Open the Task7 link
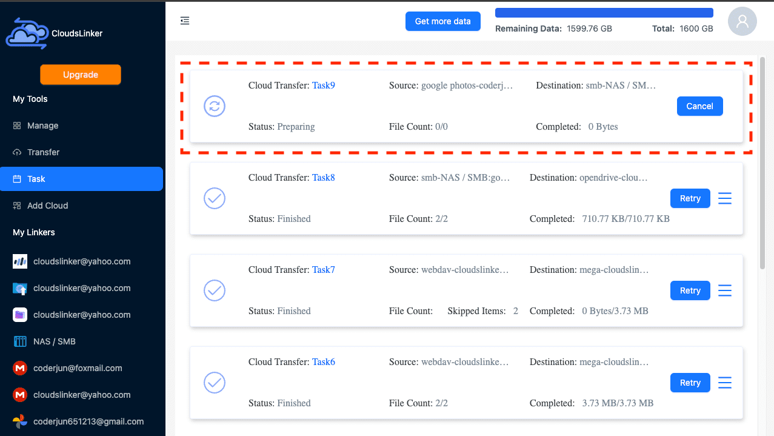Viewport: 774px width, 436px height. (324, 270)
